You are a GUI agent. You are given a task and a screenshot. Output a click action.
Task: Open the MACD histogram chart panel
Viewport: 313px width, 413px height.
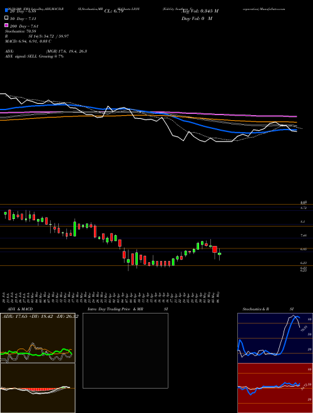pos(38,388)
